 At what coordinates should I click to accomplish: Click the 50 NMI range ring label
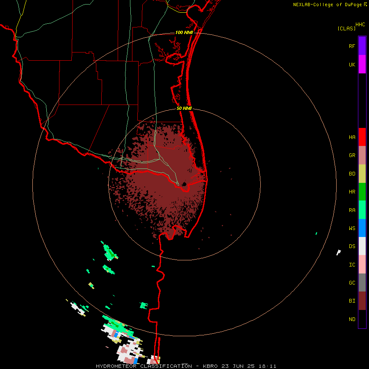(x=184, y=108)
